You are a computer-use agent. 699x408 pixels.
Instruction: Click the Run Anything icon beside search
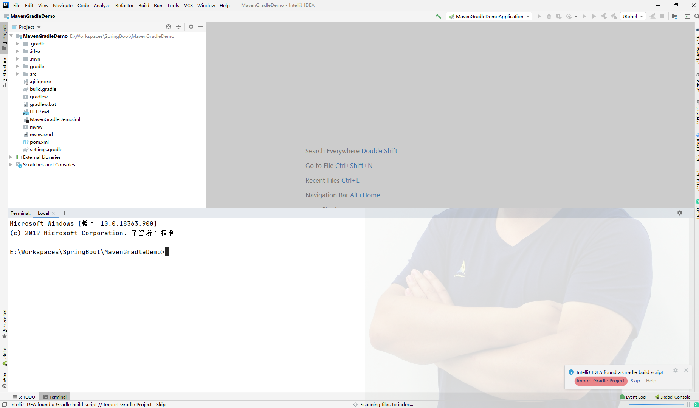coord(687,16)
